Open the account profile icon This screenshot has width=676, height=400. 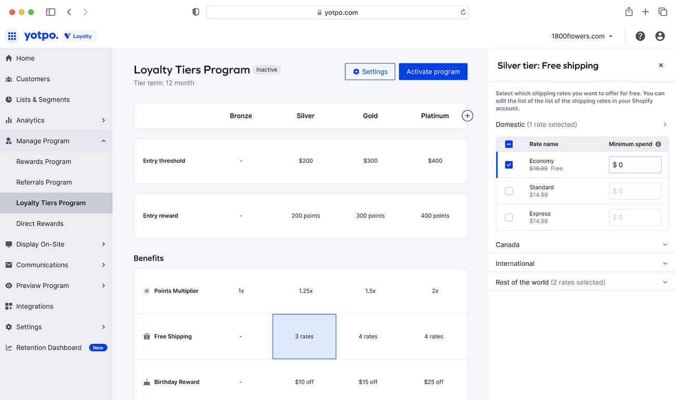[x=660, y=36]
